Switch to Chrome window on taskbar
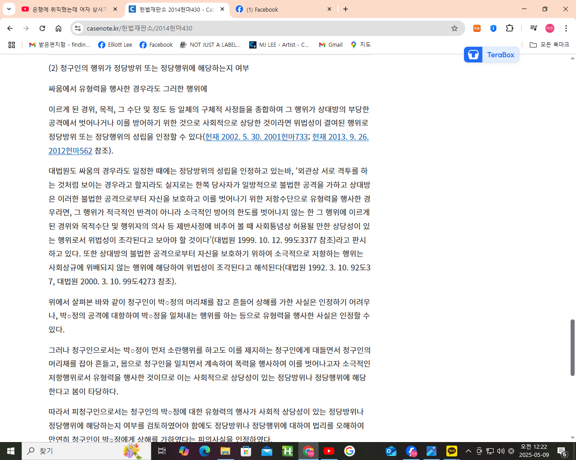 click(x=308, y=451)
